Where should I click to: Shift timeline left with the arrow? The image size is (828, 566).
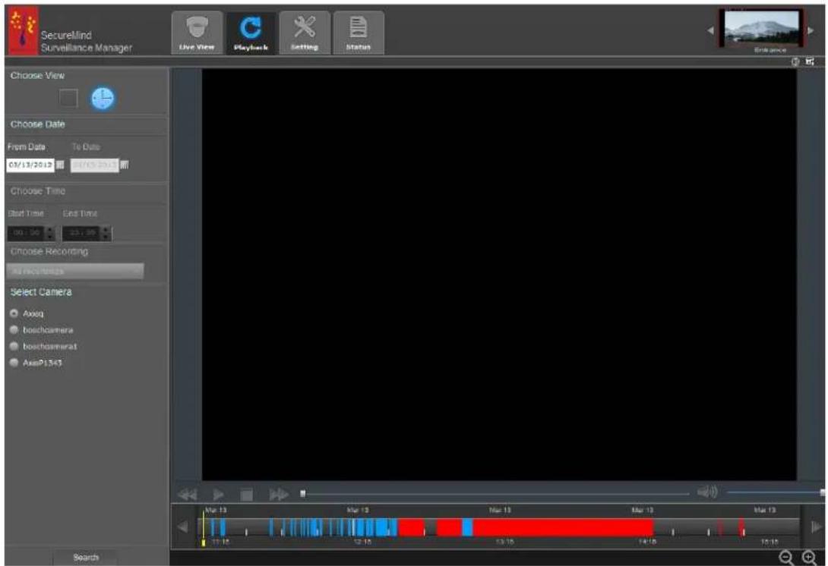pyautogui.click(x=183, y=527)
